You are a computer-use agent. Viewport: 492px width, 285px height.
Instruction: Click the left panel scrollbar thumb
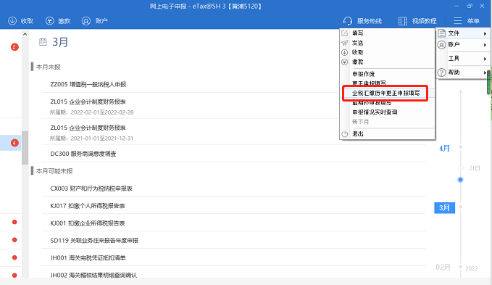25,147
